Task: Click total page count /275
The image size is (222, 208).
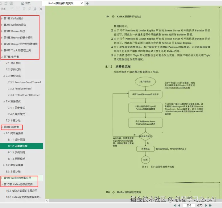Action: 199,205
